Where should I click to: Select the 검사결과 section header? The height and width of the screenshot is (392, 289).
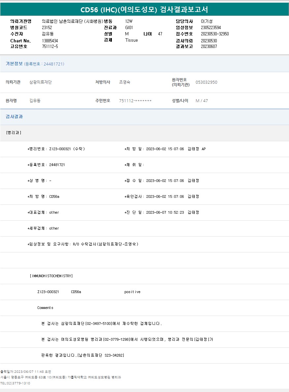pyautogui.click(x=14, y=117)
